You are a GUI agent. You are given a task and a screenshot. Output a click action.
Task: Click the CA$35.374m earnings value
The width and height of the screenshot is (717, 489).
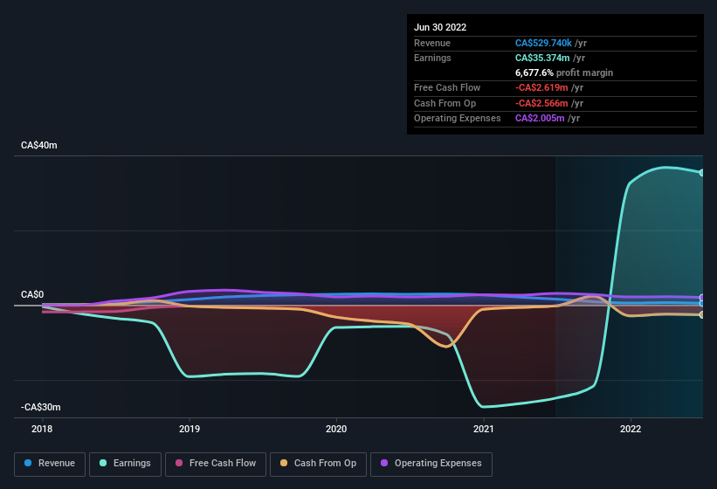542,58
